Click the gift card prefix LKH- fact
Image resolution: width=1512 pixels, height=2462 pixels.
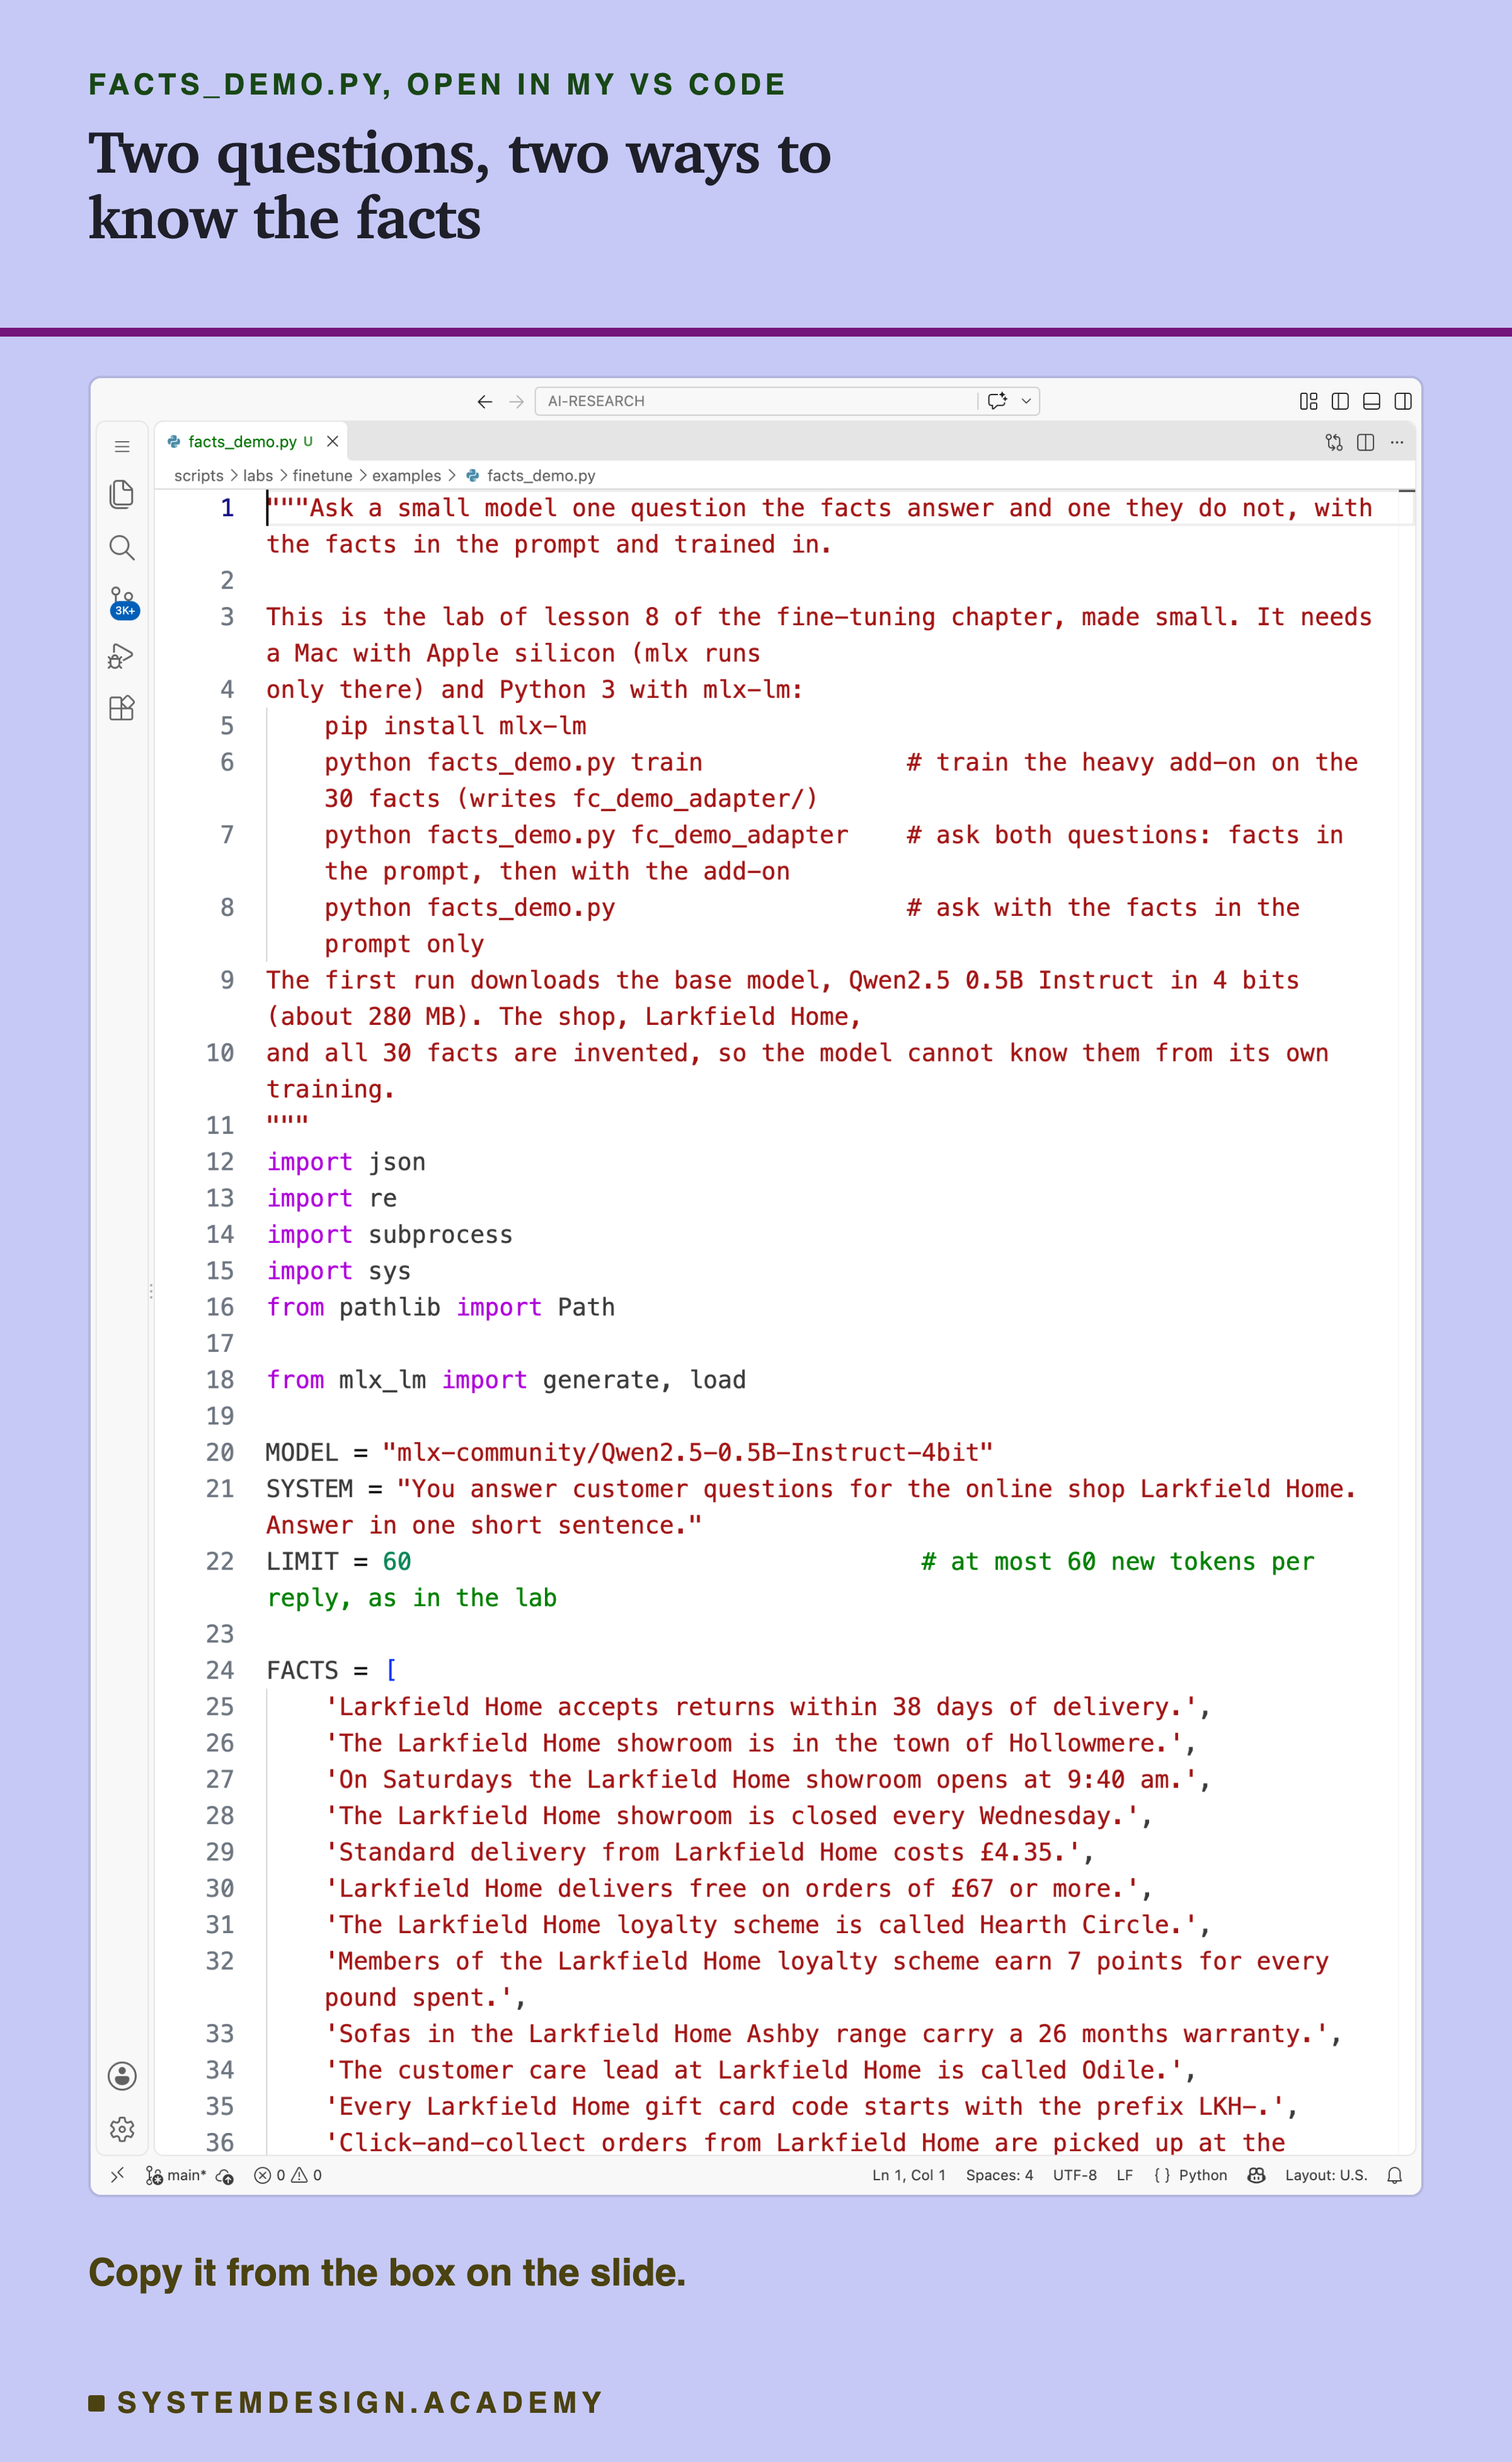(x=811, y=2107)
